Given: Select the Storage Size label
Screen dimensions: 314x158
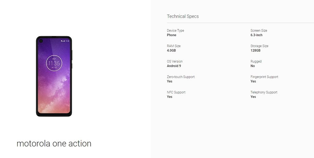Looking at the screenshot, I should [259, 46].
